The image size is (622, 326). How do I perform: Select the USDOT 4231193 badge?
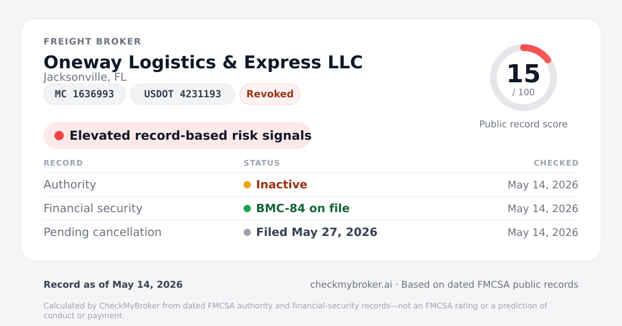[182, 94]
